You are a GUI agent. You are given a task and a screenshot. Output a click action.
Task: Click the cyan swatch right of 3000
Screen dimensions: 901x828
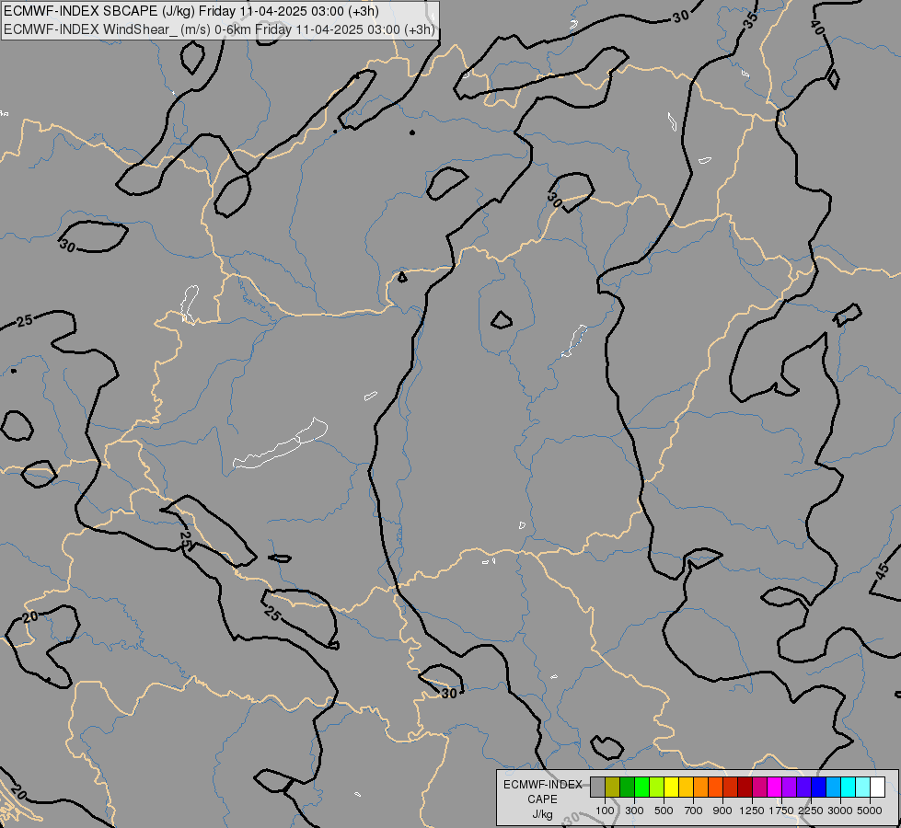coord(849,788)
